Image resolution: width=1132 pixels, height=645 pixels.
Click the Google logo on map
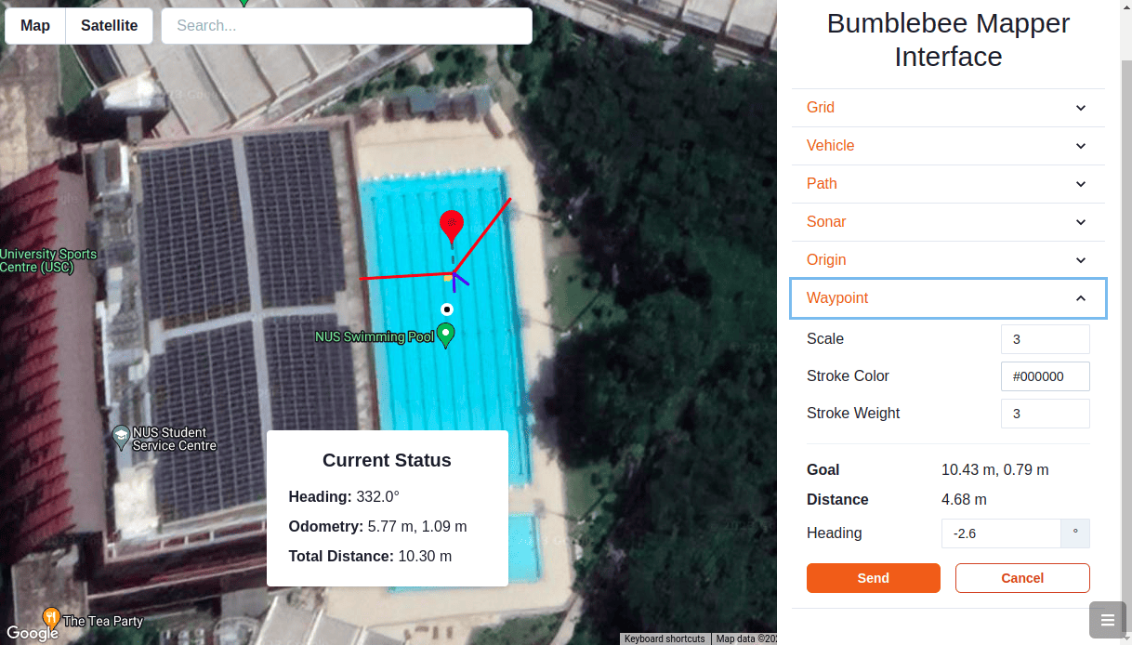[32, 633]
